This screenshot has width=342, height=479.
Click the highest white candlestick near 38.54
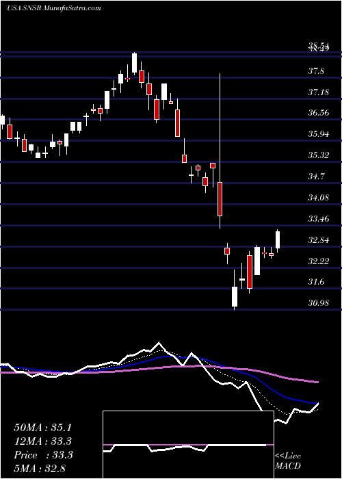coord(134,64)
